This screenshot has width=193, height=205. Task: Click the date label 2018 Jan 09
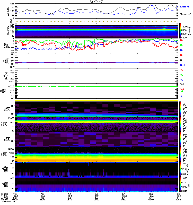8,202
